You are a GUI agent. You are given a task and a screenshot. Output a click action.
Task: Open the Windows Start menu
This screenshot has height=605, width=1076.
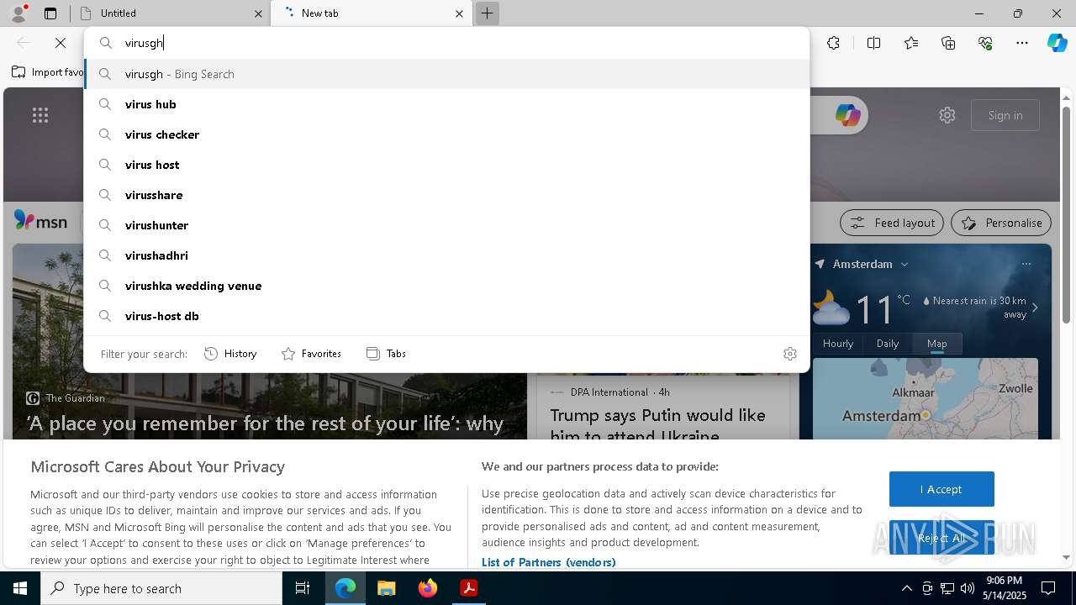(x=20, y=588)
